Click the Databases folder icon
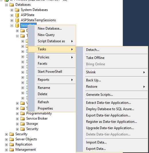The image size is (149, 153). [12, 5]
